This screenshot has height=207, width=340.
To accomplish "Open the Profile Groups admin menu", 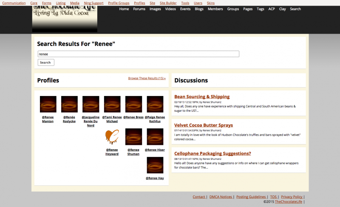I will 119,3.
